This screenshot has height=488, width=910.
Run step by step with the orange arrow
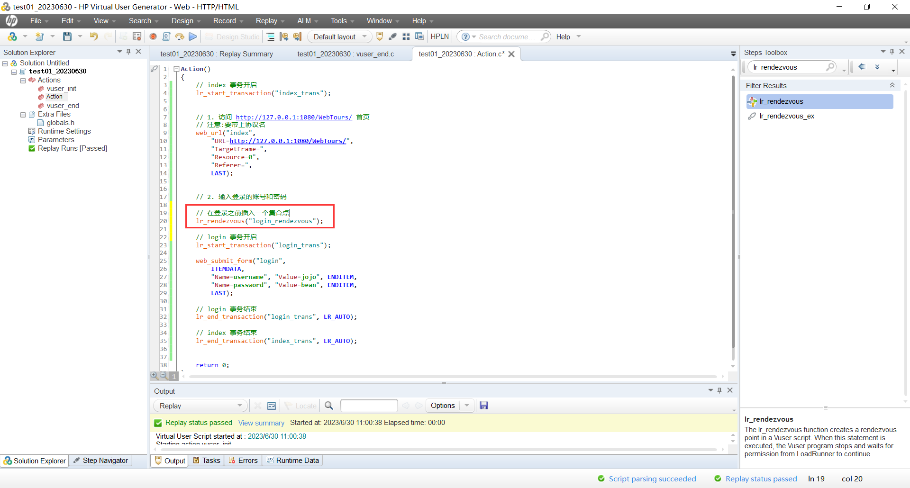click(180, 36)
